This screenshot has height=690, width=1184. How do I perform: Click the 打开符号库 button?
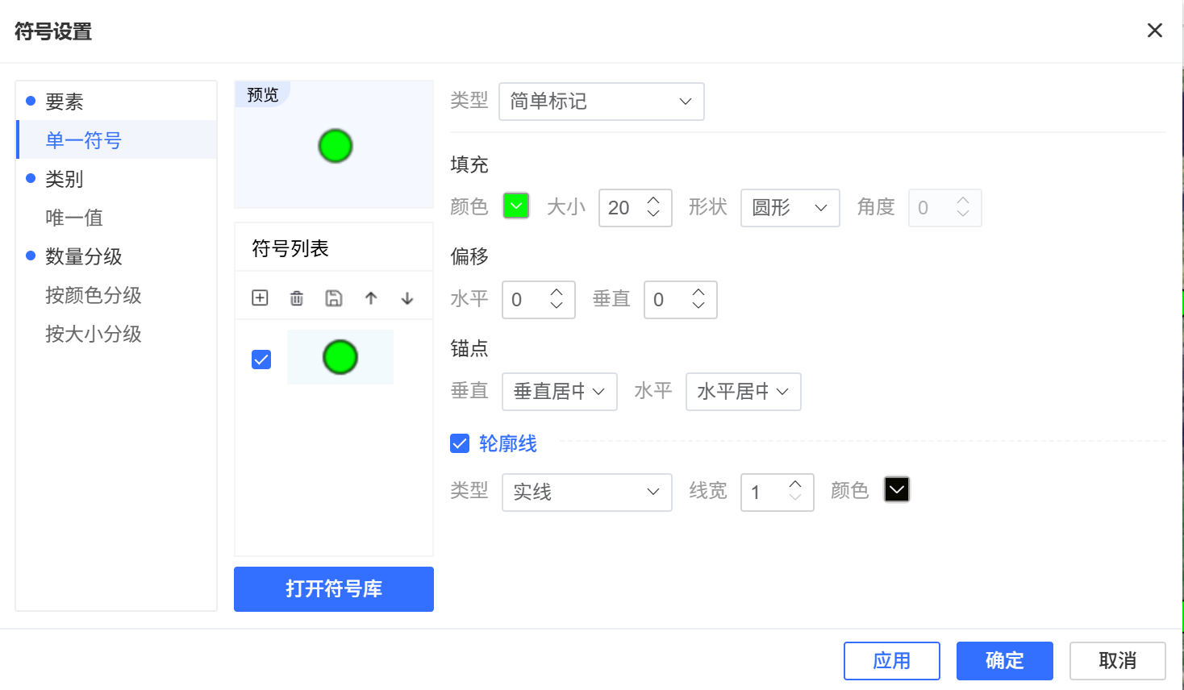333,588
